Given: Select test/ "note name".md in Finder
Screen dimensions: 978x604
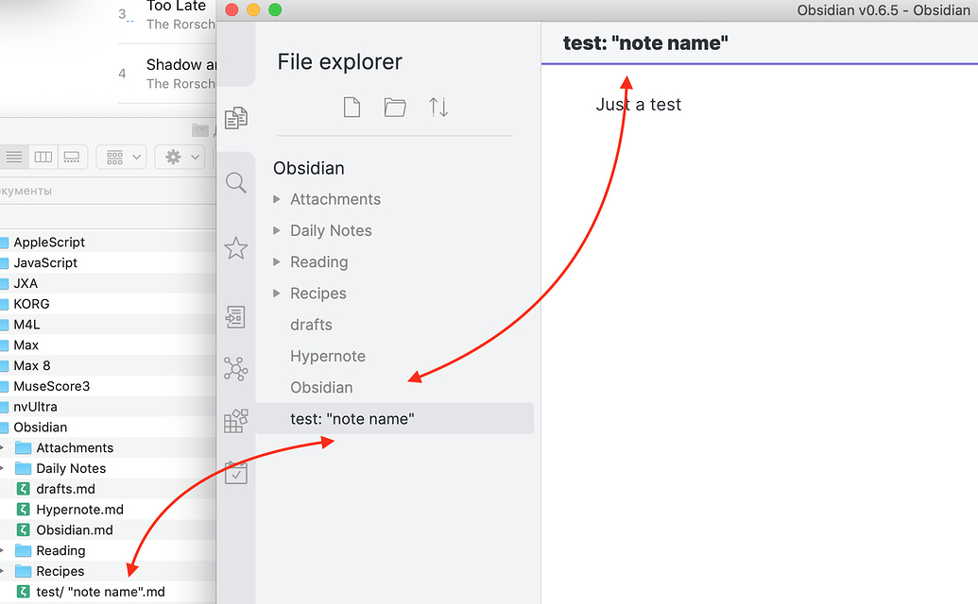Looking at the screenshot, I should click(94, 592).
